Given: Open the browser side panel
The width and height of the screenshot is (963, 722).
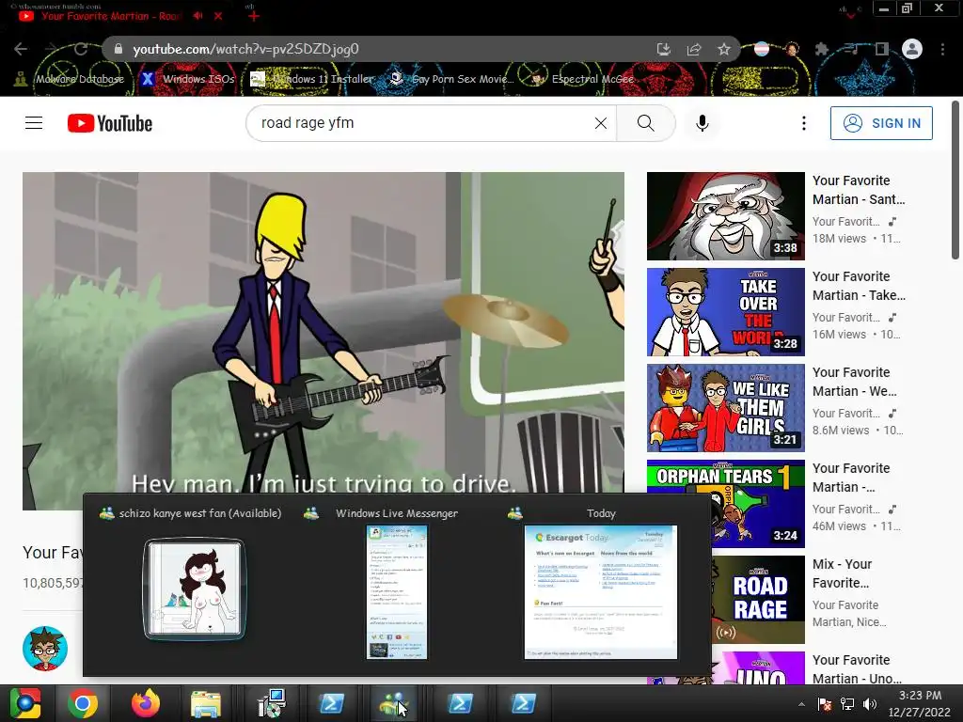Looking at the screenshot, I should pyautogui.click(x=882, y=49).
